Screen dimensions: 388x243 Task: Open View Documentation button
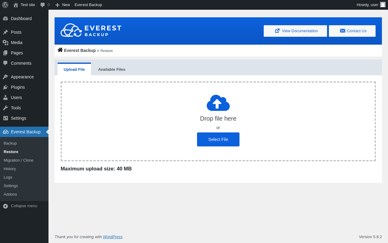click(x=295, y=31)
